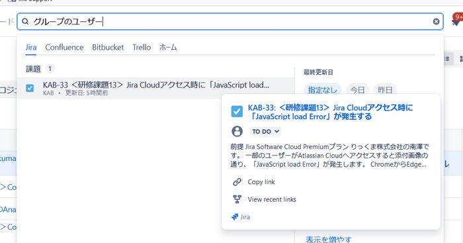Image resolution: width=463 pixels, height=243 pixels.
Task: Switch to the Bitbucket tab
Action: point(108,47)
